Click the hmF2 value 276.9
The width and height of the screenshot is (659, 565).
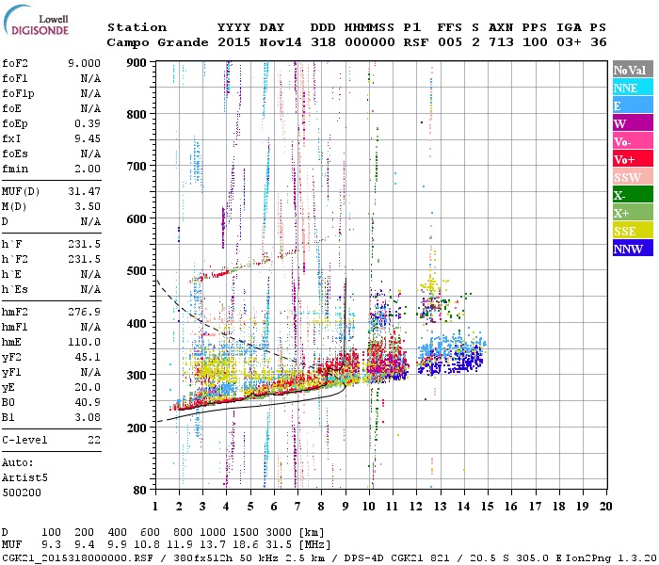coord(84,312)
